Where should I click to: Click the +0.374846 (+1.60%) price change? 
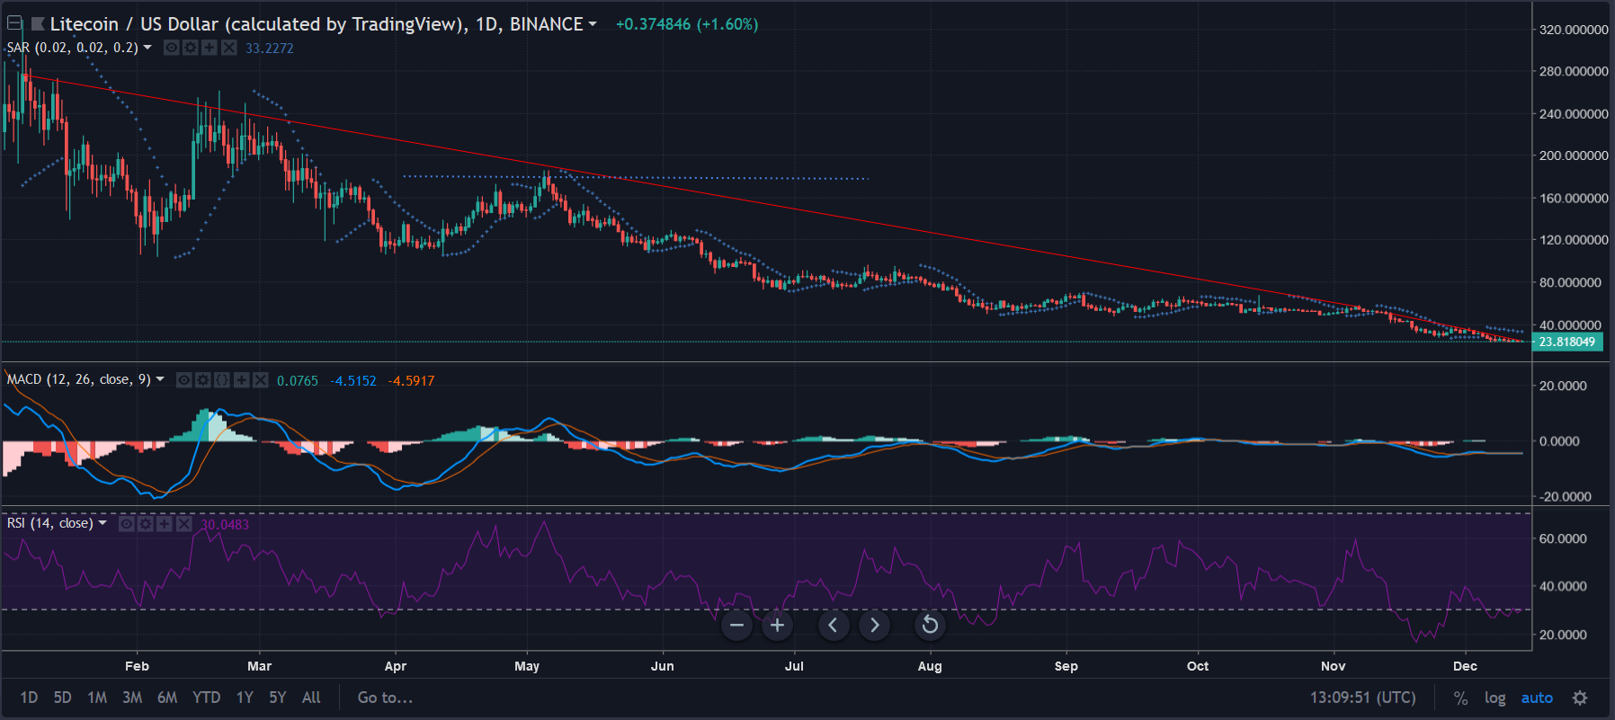click(x=687, y=24)
